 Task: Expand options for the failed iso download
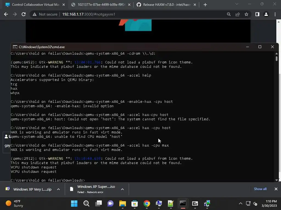click(122, 189)
